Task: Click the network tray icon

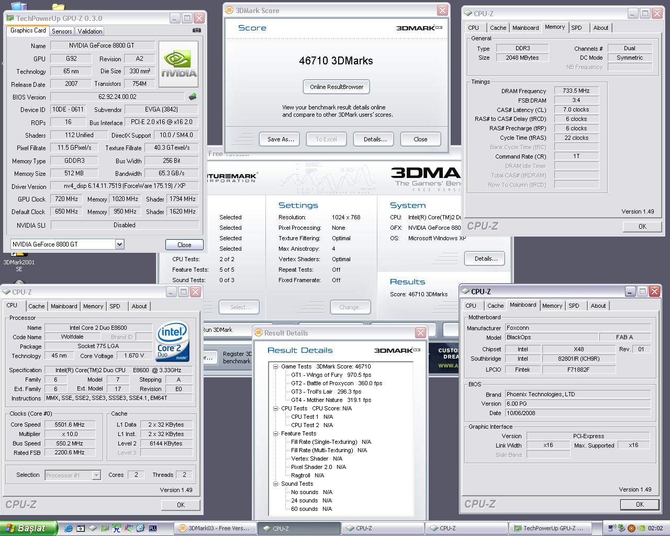Action: click(x=613, y=528)
